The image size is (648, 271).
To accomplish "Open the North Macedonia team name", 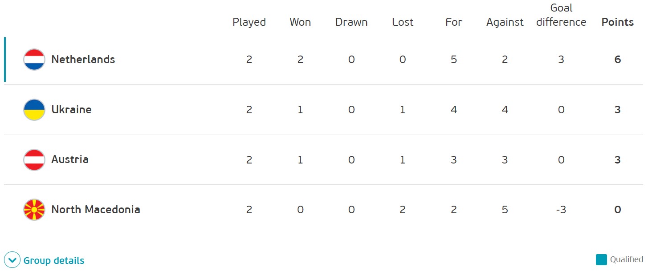I will coord(96,210).
